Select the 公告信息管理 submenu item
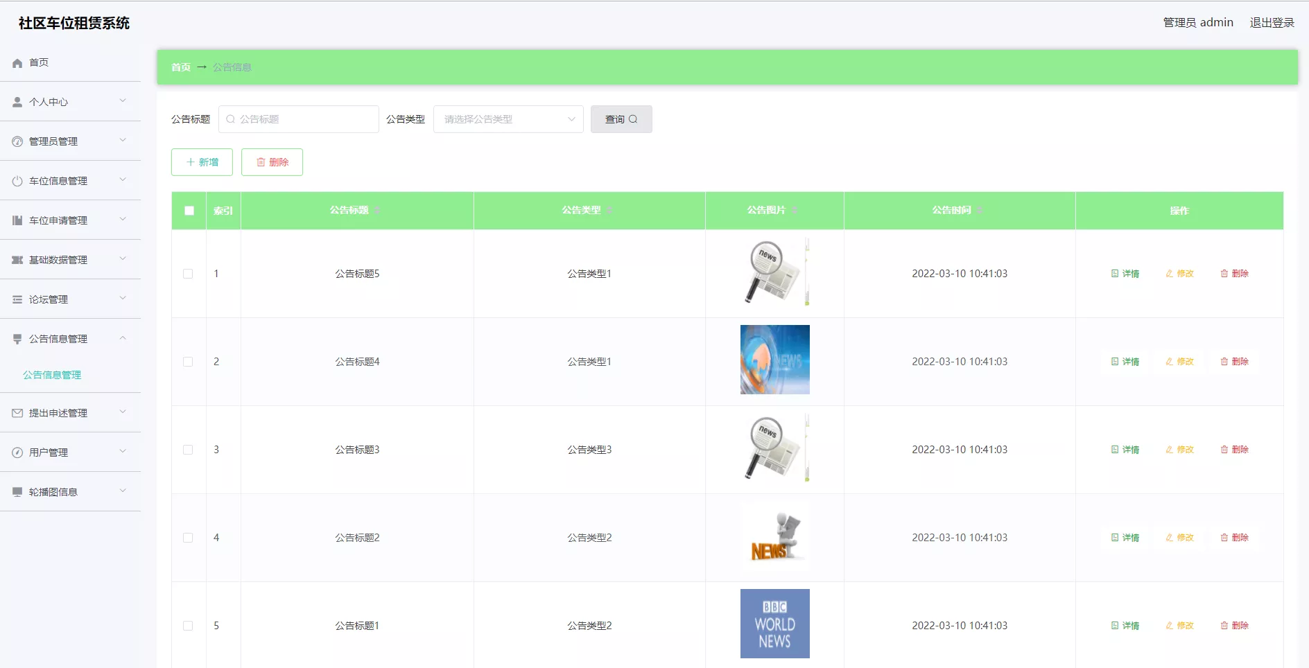This screenshot has height=668, width=1309. 52,375
